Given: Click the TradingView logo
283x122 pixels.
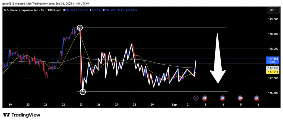Looking at the screenshot, I should pyautogui.click(x=22, y=115).
